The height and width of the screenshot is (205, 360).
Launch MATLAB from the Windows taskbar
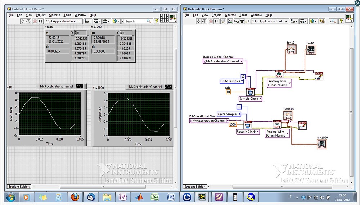click(139, 197)
